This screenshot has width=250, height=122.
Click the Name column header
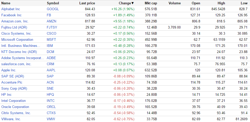point(6,3)
